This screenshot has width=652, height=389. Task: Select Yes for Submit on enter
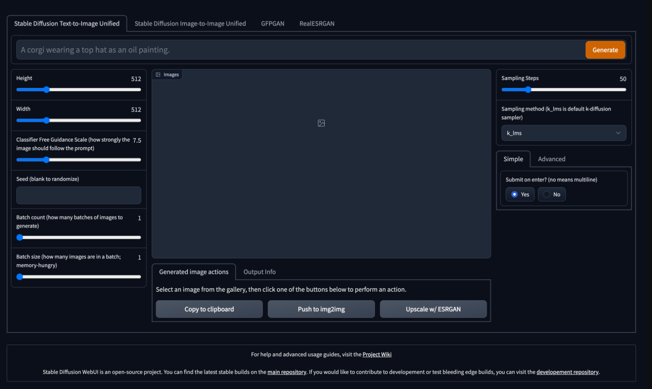[520, 194]
